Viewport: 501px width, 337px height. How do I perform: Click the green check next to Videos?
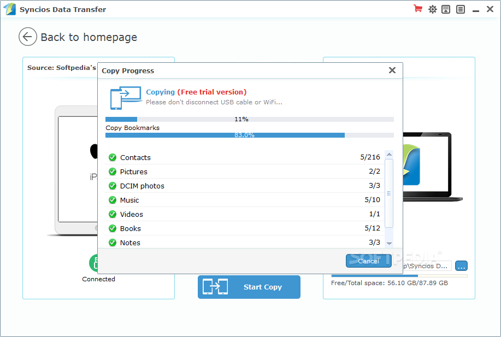point(113,214)
